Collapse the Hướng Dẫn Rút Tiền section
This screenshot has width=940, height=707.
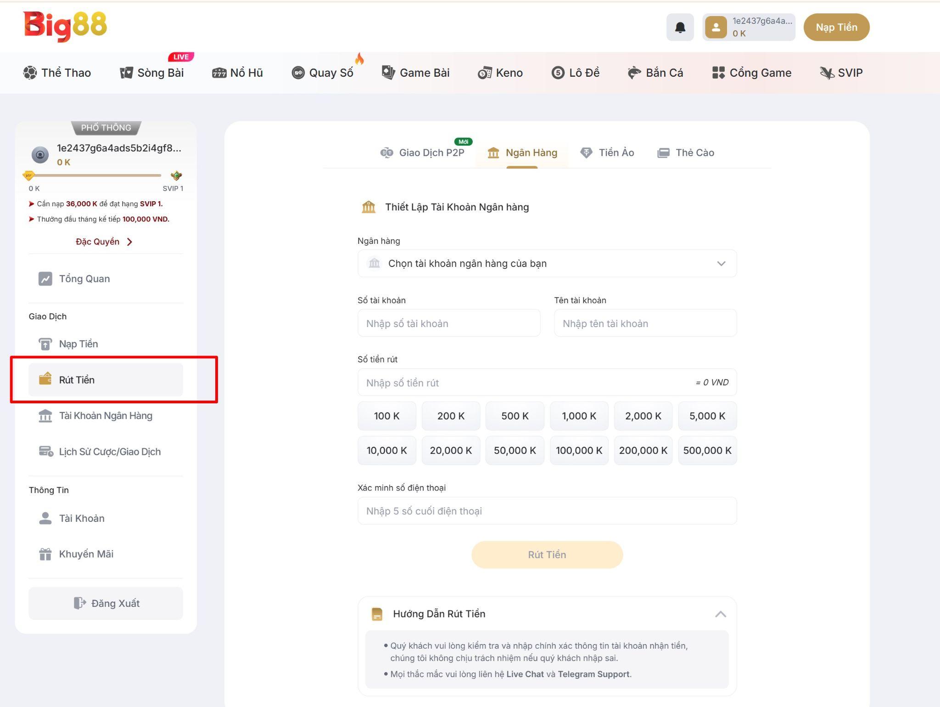click(x=720, y=614)
